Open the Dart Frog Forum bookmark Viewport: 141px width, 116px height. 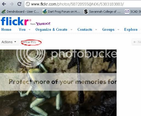coord(61,12)
